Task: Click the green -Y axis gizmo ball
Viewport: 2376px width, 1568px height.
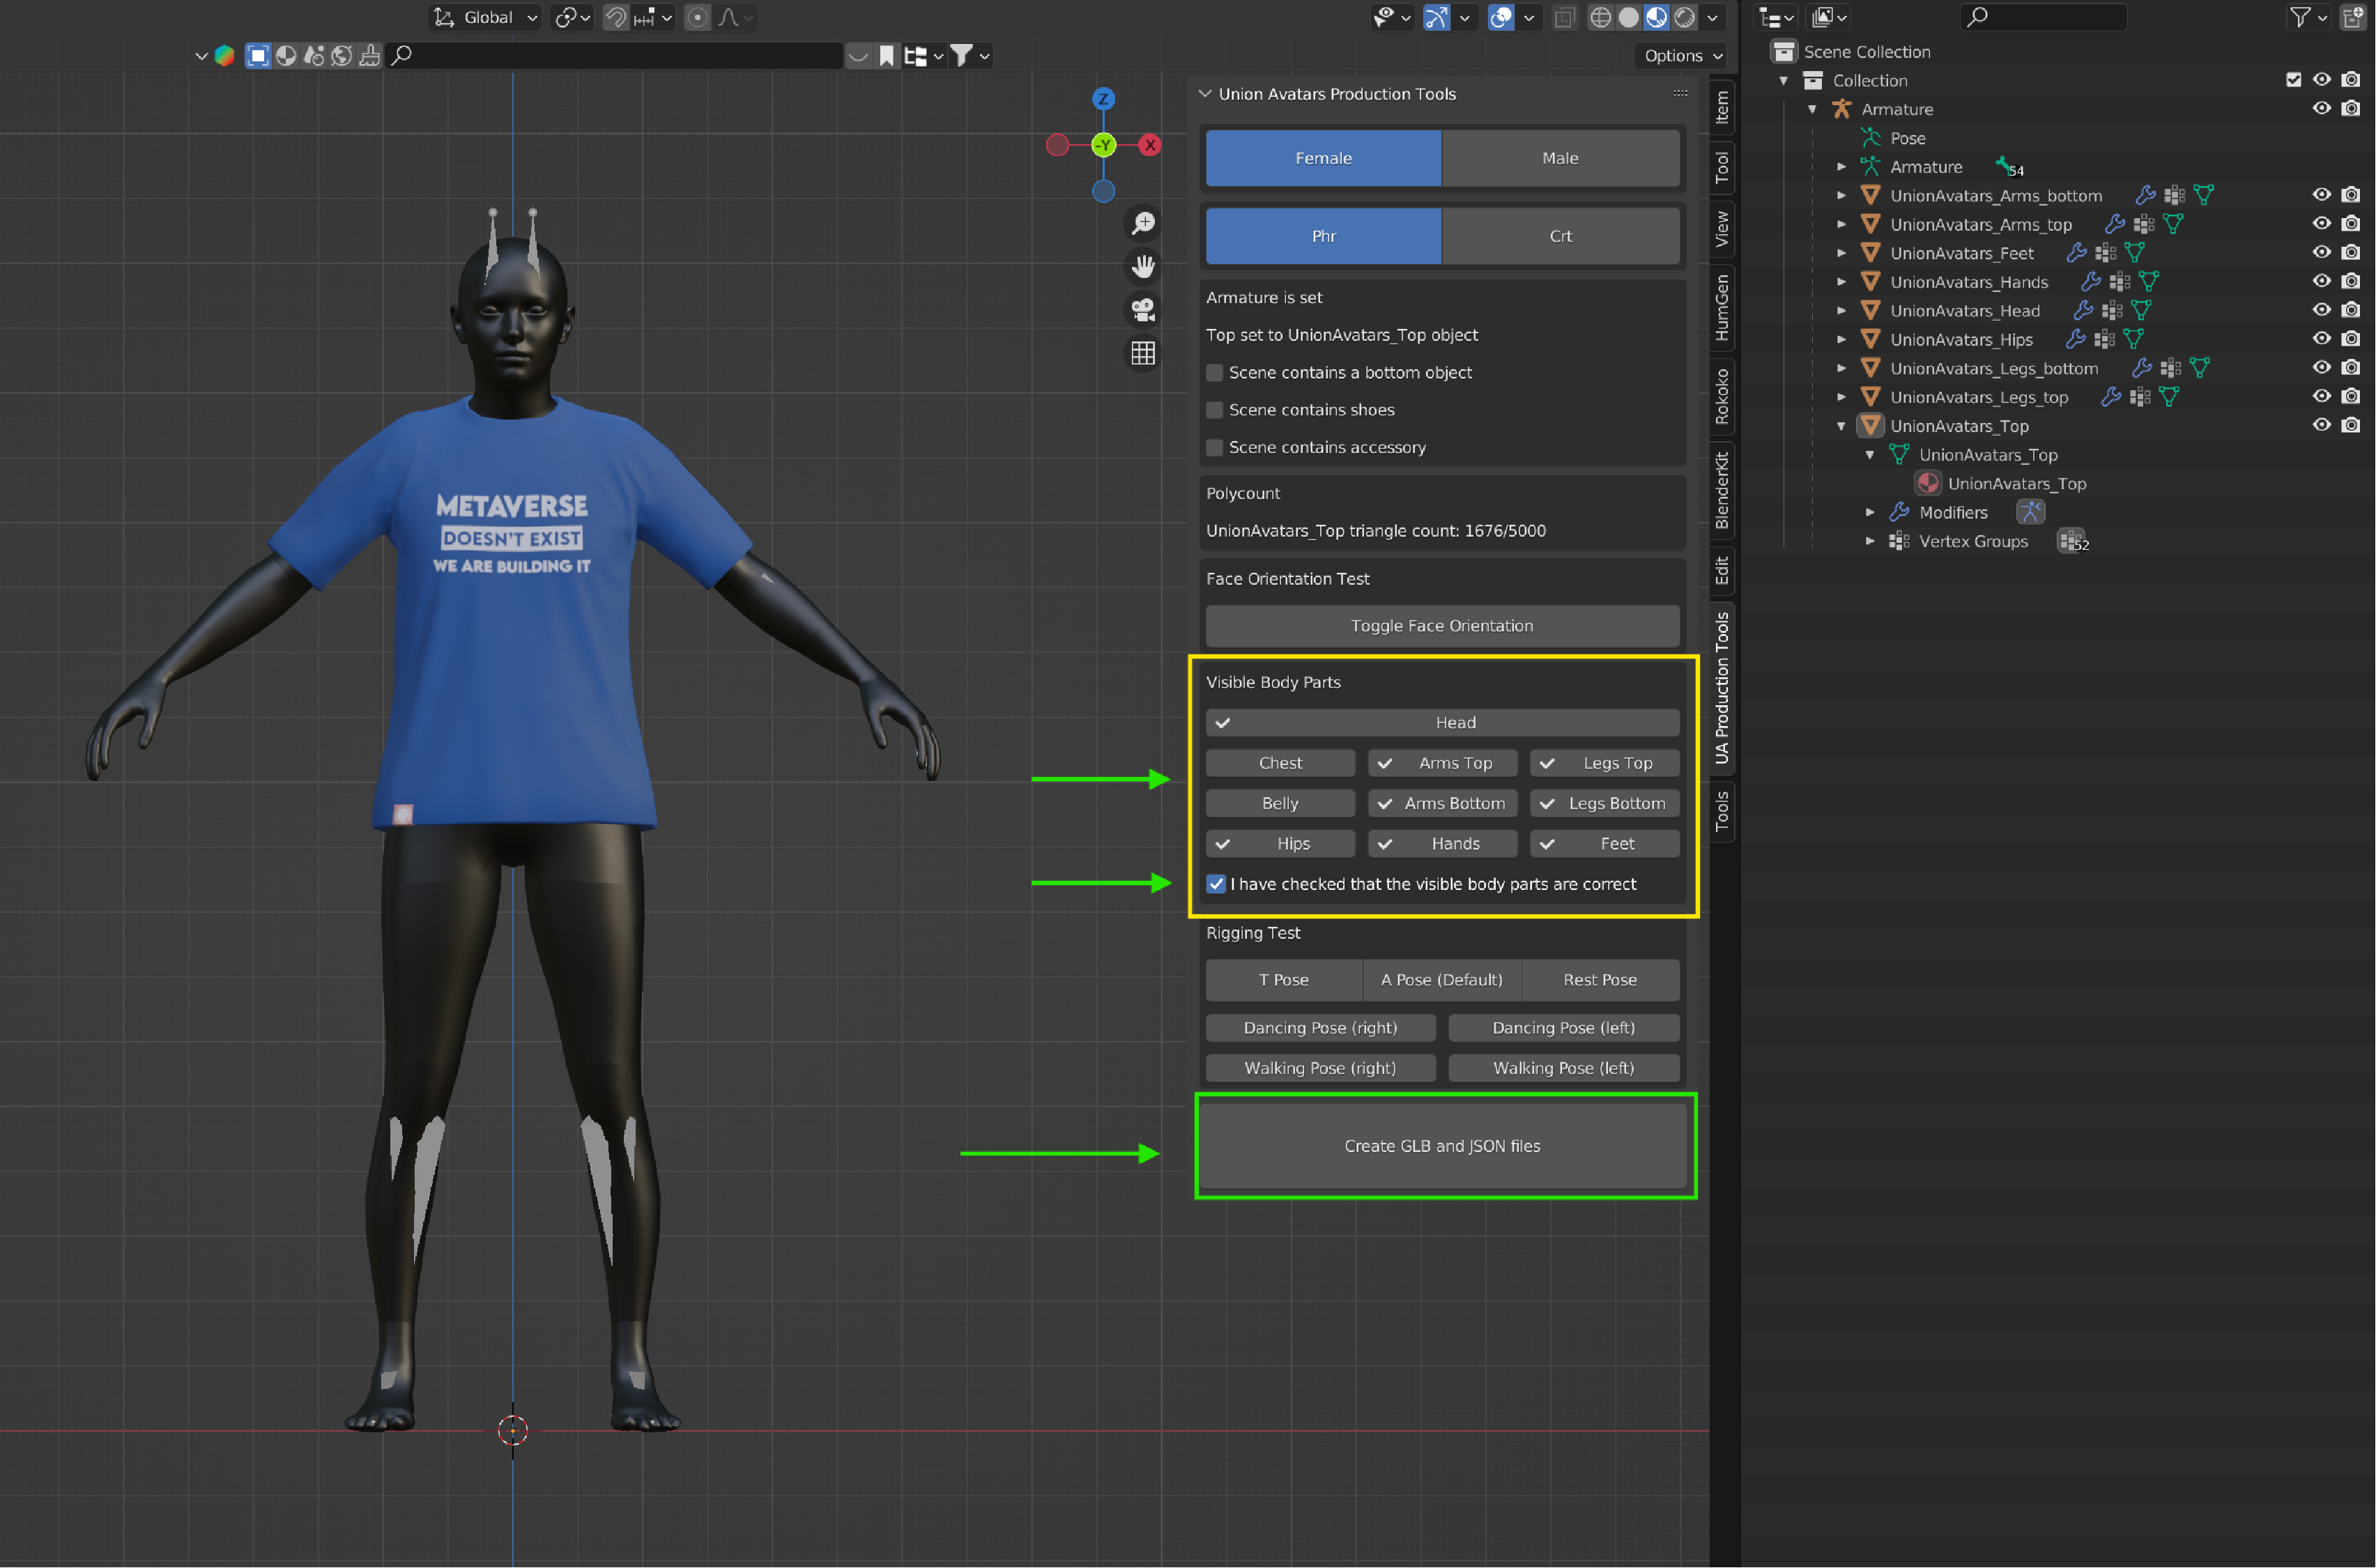Action: tap(1103, 145)
